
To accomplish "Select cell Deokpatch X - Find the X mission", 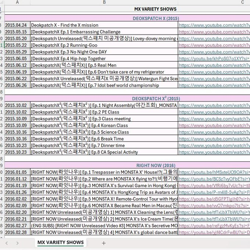I will tap(104, 25).
